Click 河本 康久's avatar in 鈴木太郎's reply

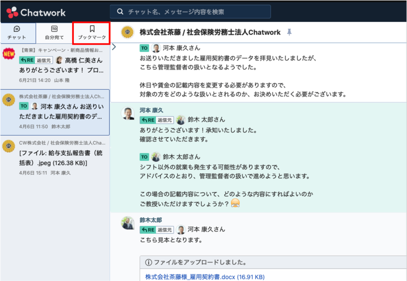pyautogui.click(x=181, y=230)
